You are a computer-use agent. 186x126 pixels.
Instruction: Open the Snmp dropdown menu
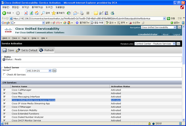click(x=35, y=38)
